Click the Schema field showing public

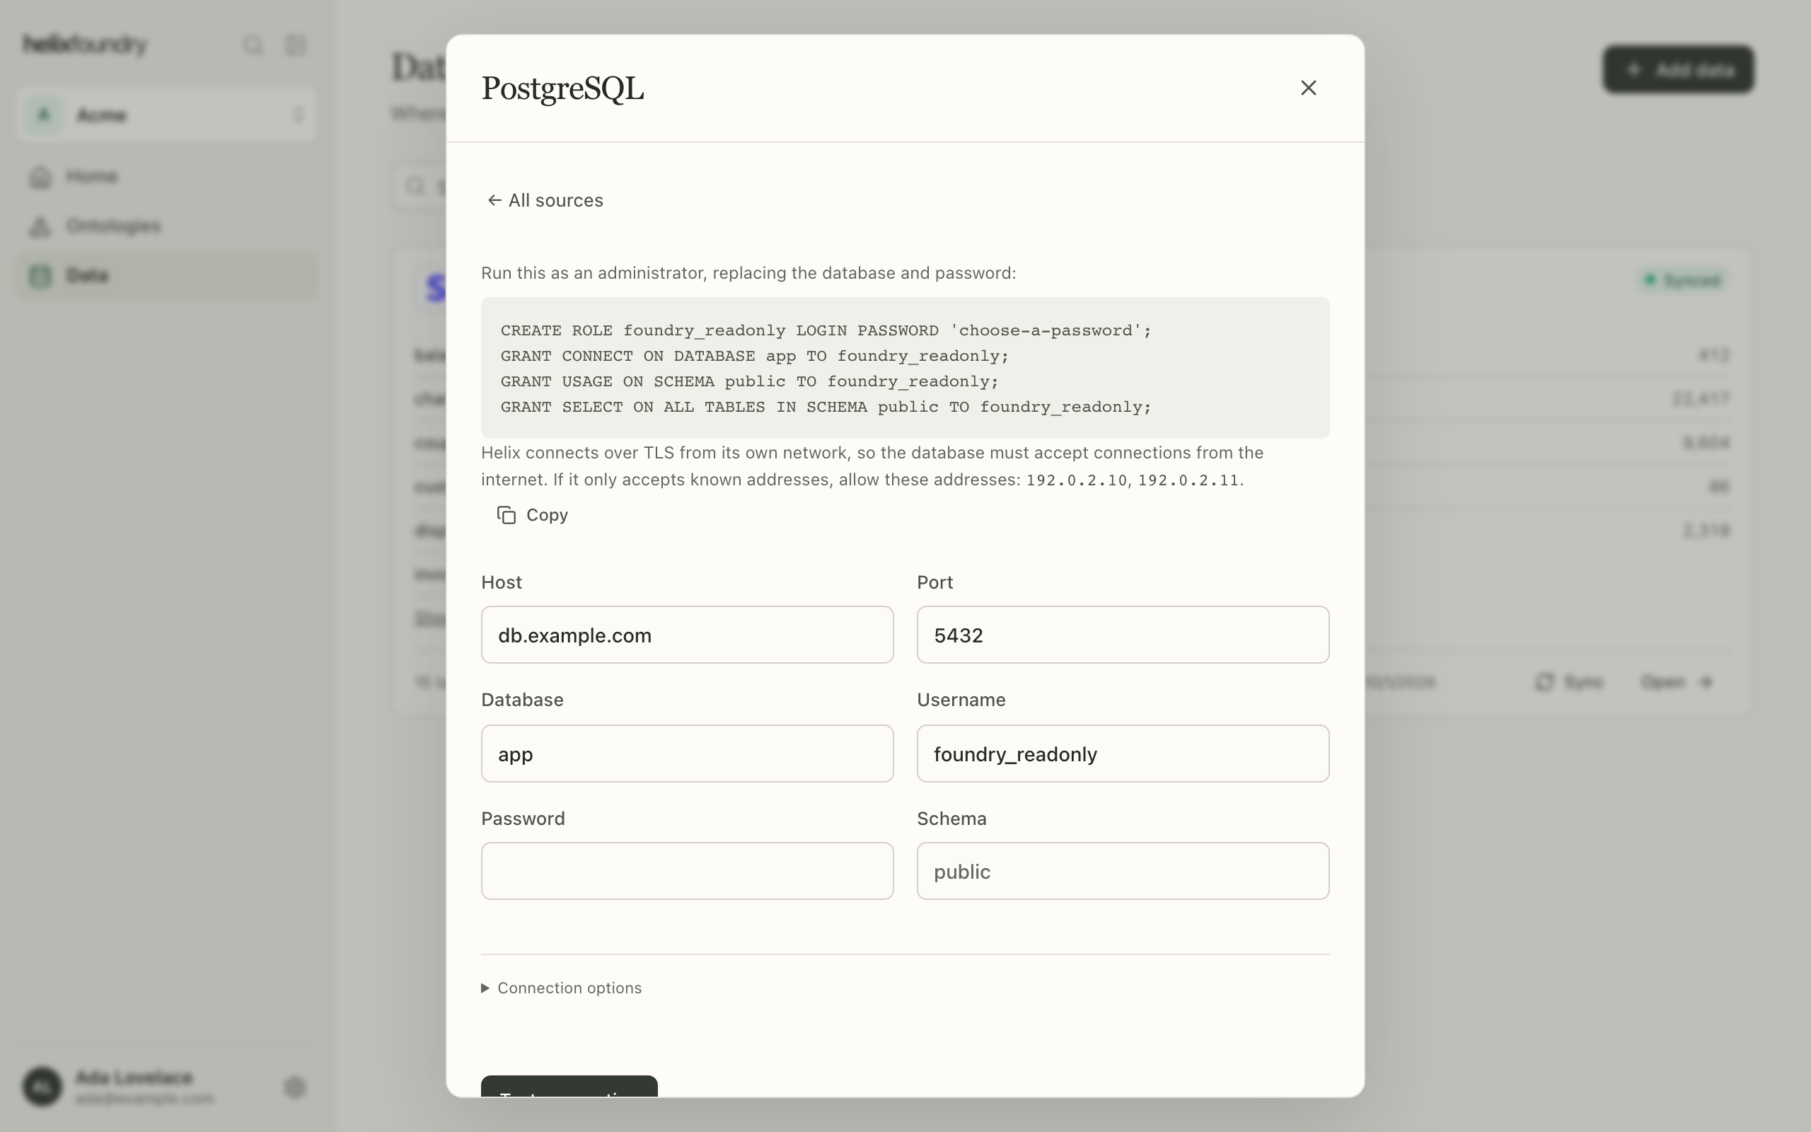click(1123, 871)
